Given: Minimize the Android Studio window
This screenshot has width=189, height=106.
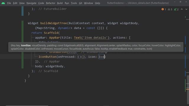Looking at the screenshot, I should pyautogui.click(x=175, y=2).
